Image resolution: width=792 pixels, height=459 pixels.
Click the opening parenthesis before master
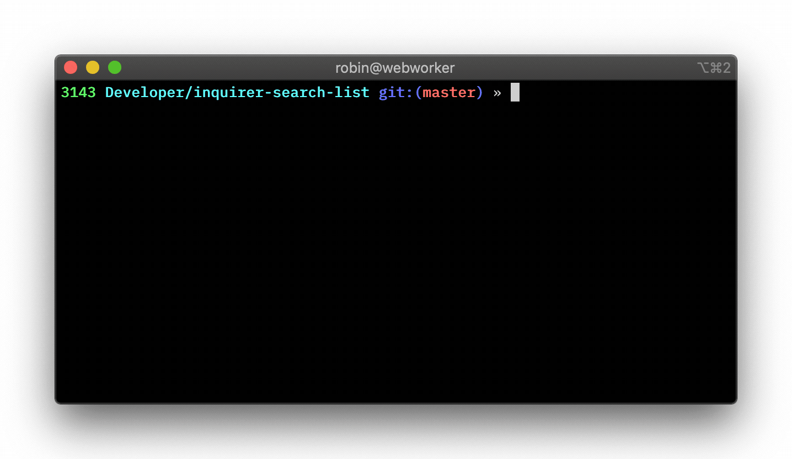coord(418,93)
